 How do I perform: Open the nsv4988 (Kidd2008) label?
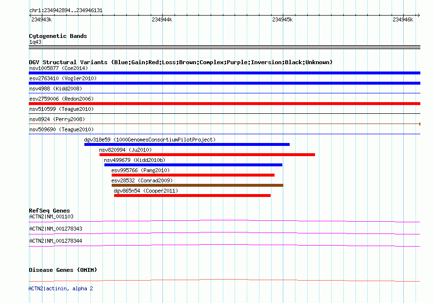pyautogui.click(x=56, y=89)
